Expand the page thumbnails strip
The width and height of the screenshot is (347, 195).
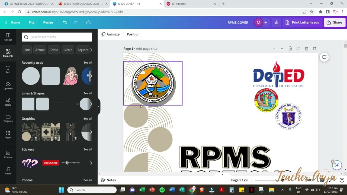(x=222, y=175)
